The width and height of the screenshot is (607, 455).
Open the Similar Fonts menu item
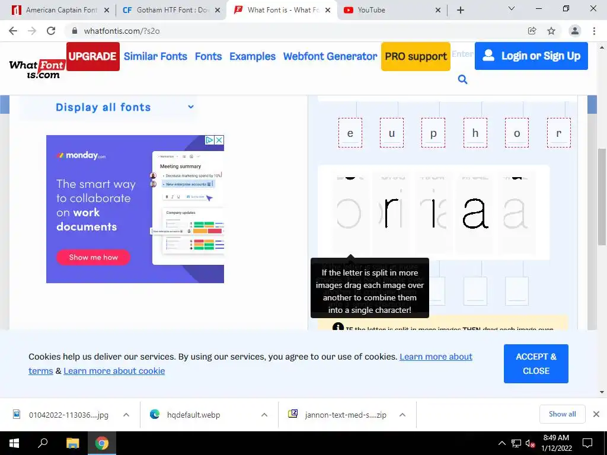[155, 56]
